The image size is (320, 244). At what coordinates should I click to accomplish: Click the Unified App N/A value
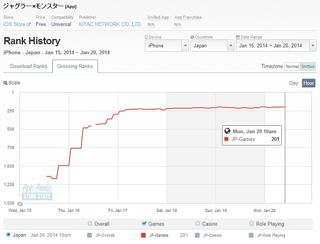point(151,25)
